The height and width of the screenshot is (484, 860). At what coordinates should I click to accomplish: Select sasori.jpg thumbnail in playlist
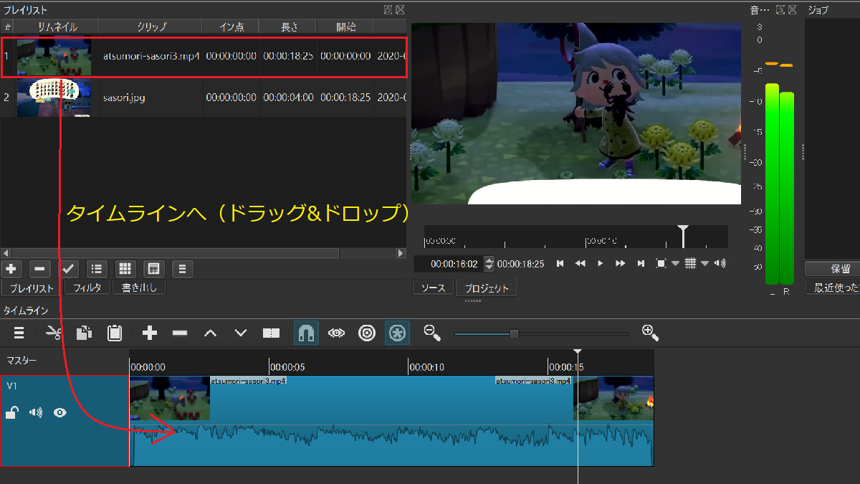[x=54, y=98]
